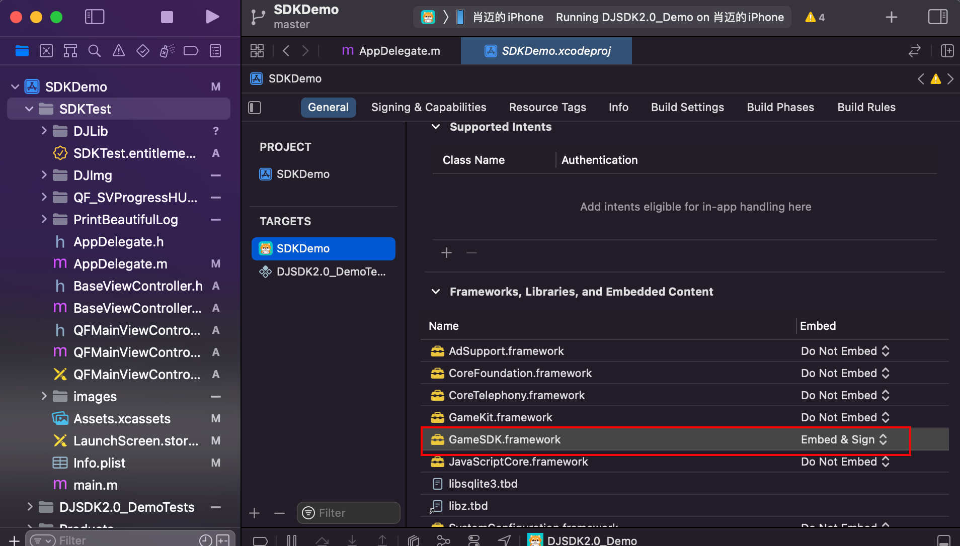Open the Info tab
The width and height of the screenshot is (960, 546).
click(618, 108)
